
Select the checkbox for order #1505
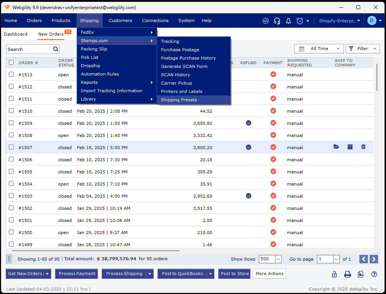tap(11, 171)
